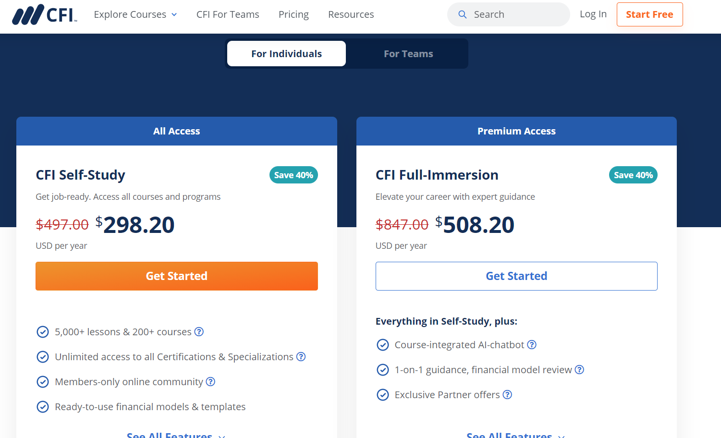This screenshot has height=438, width=721.
Task: Click the help icon for Members-only online community
Action: [x=210, y=381]
